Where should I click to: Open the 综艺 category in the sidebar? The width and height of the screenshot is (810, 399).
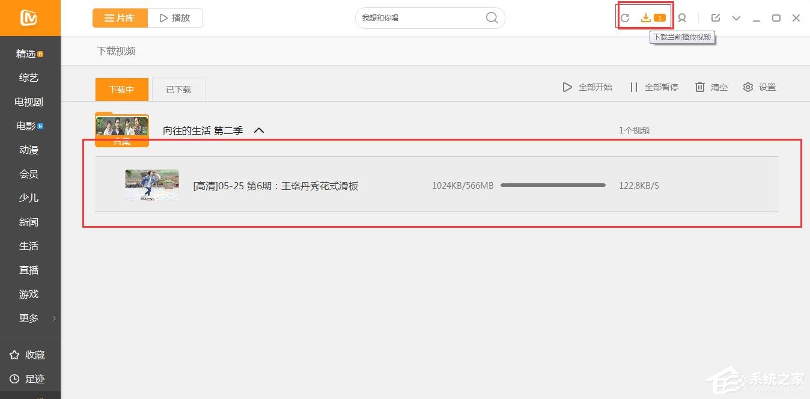click(28, 78)
